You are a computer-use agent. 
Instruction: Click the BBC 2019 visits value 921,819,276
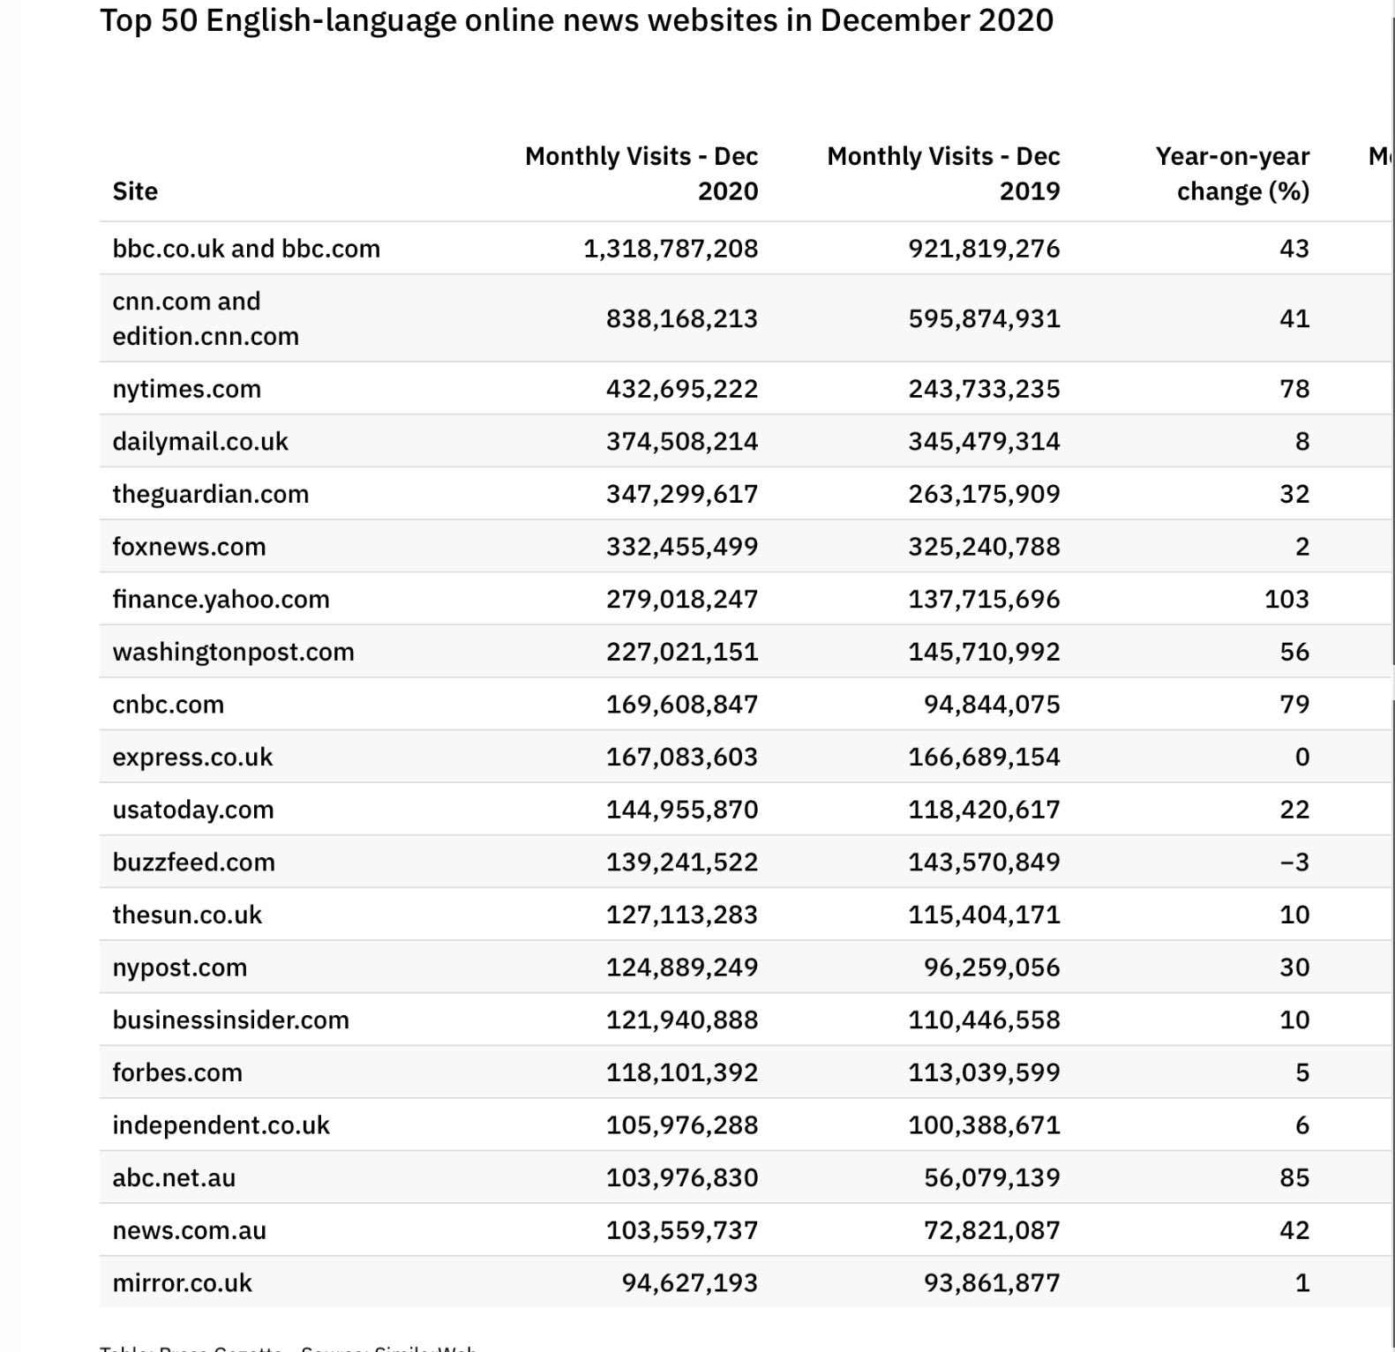click(985, 249)
